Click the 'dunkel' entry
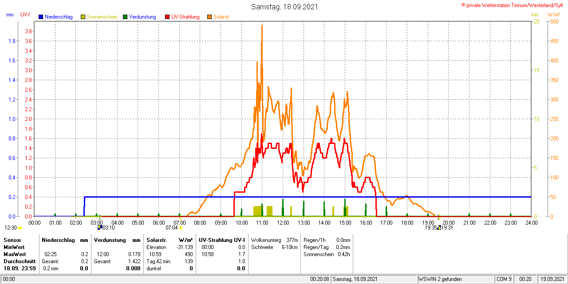This screenshot has width=568, height=284. click(x=154, y=268)
